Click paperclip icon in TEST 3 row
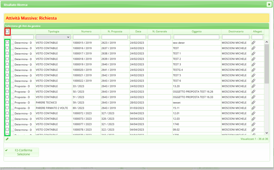Viewport: 274px width, 170px height. 253,65
